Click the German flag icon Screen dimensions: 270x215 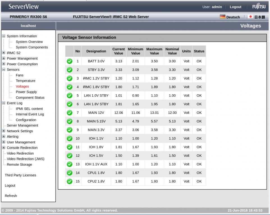222,17
